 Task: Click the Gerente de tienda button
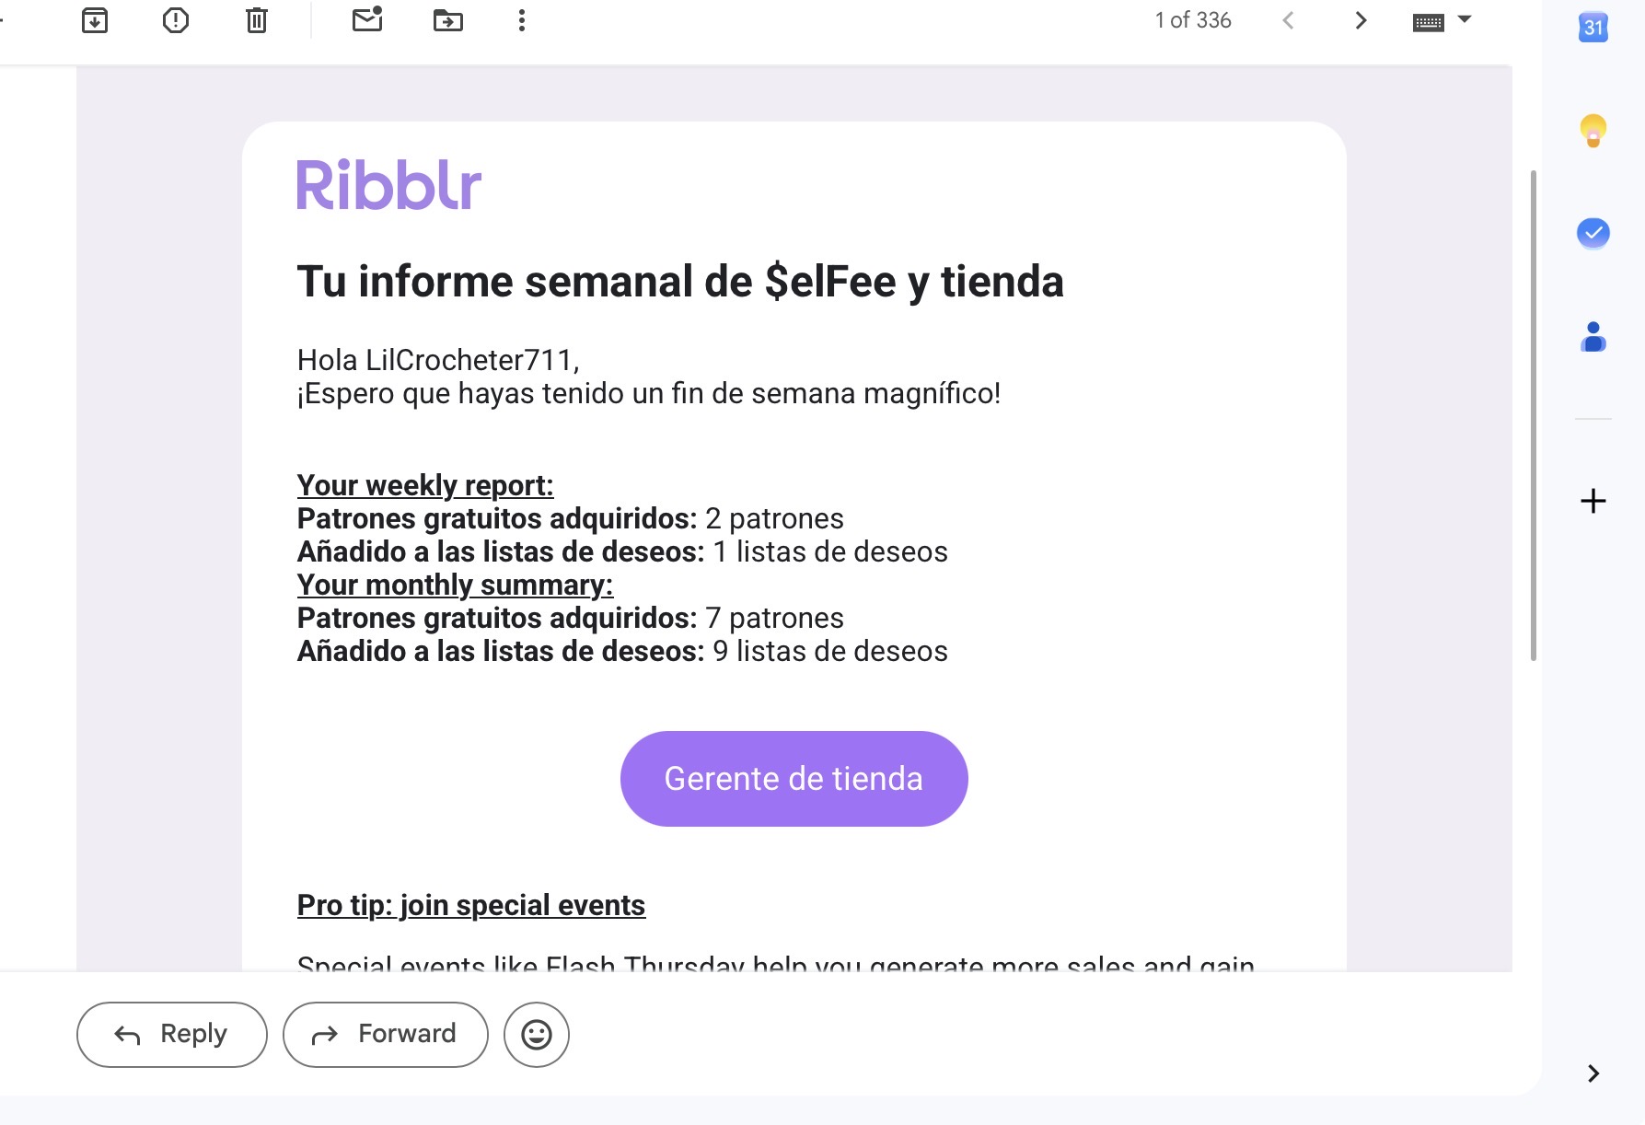(x=794, y=779)
